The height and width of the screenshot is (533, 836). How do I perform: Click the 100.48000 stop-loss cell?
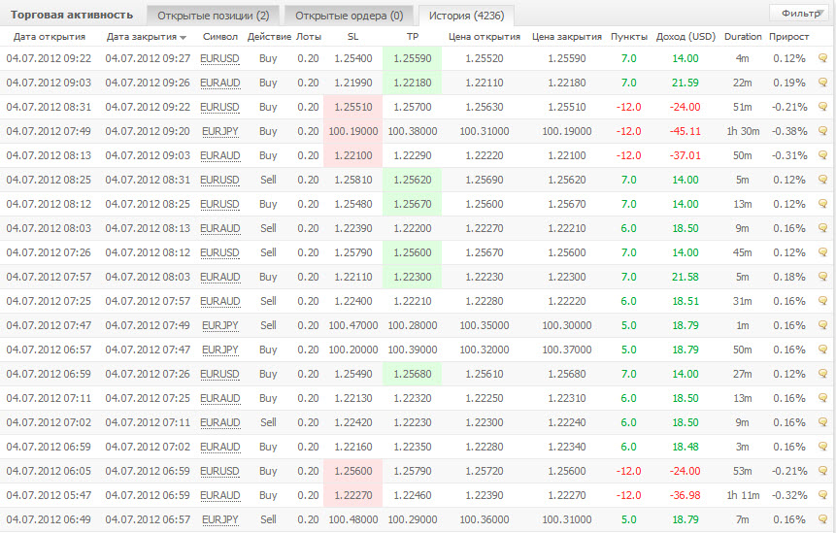(x=353, y=519)
